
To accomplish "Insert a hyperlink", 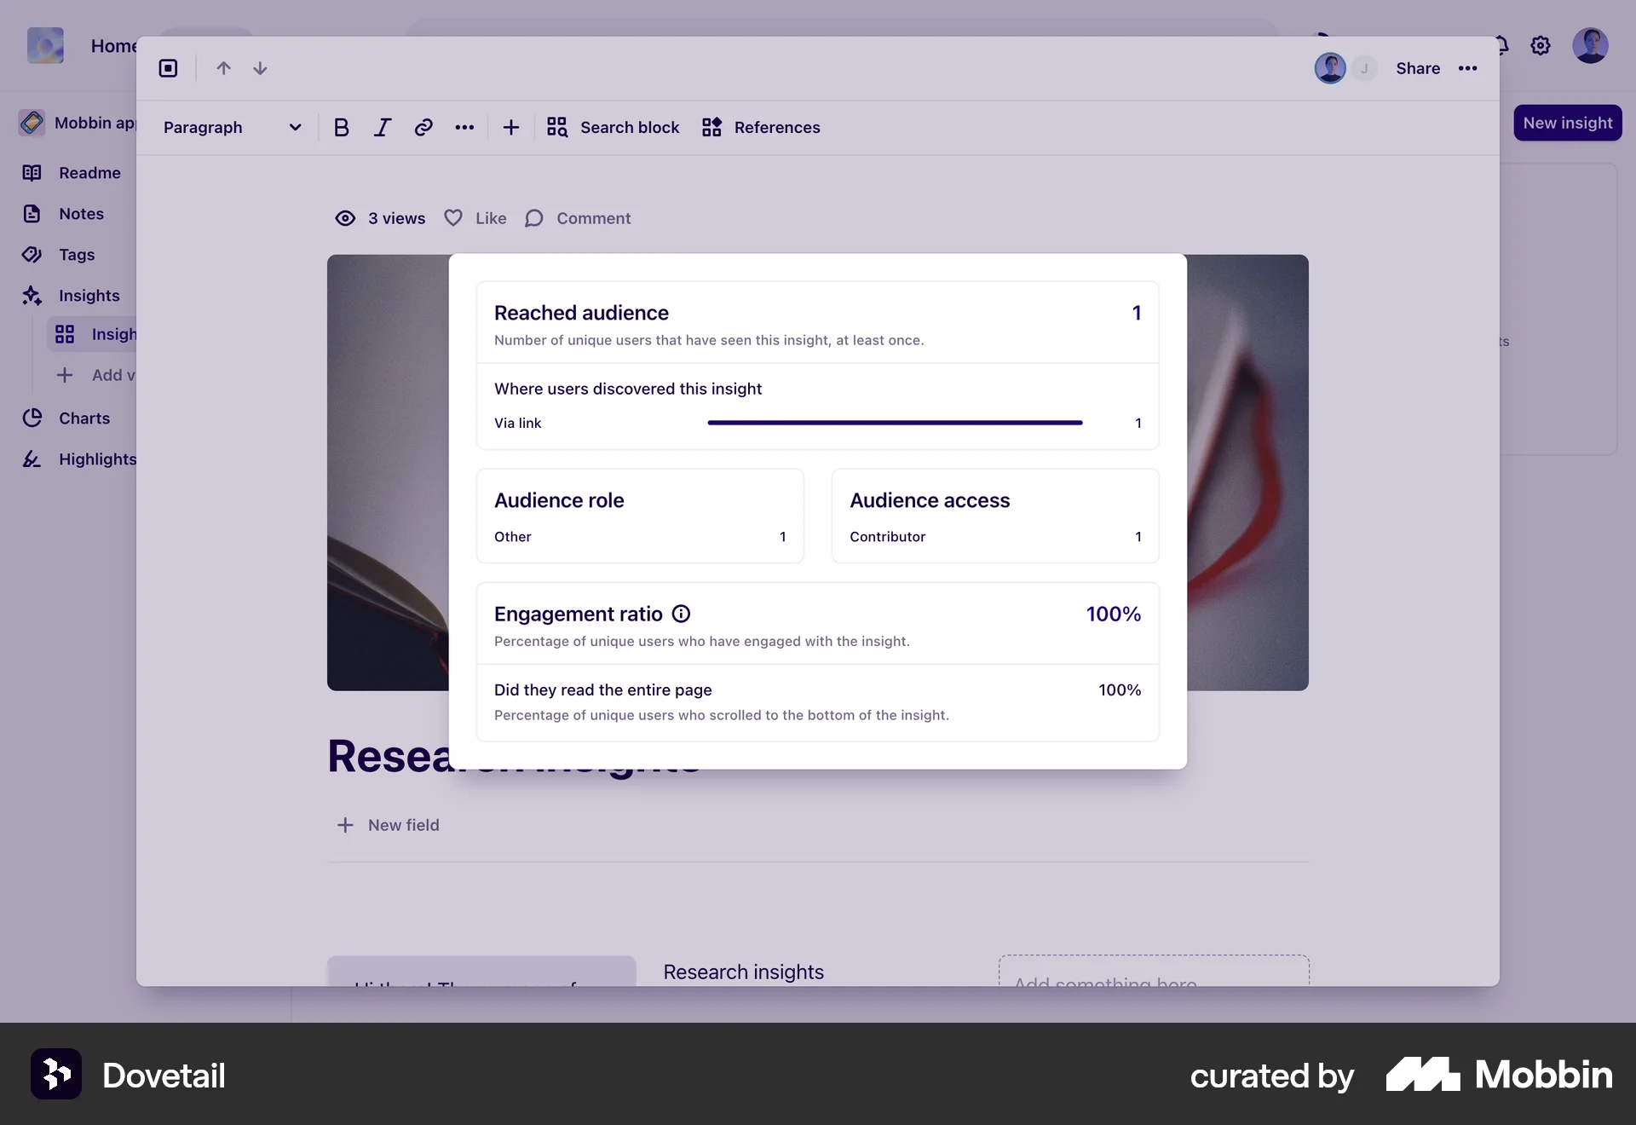I will tap(423, 127).
